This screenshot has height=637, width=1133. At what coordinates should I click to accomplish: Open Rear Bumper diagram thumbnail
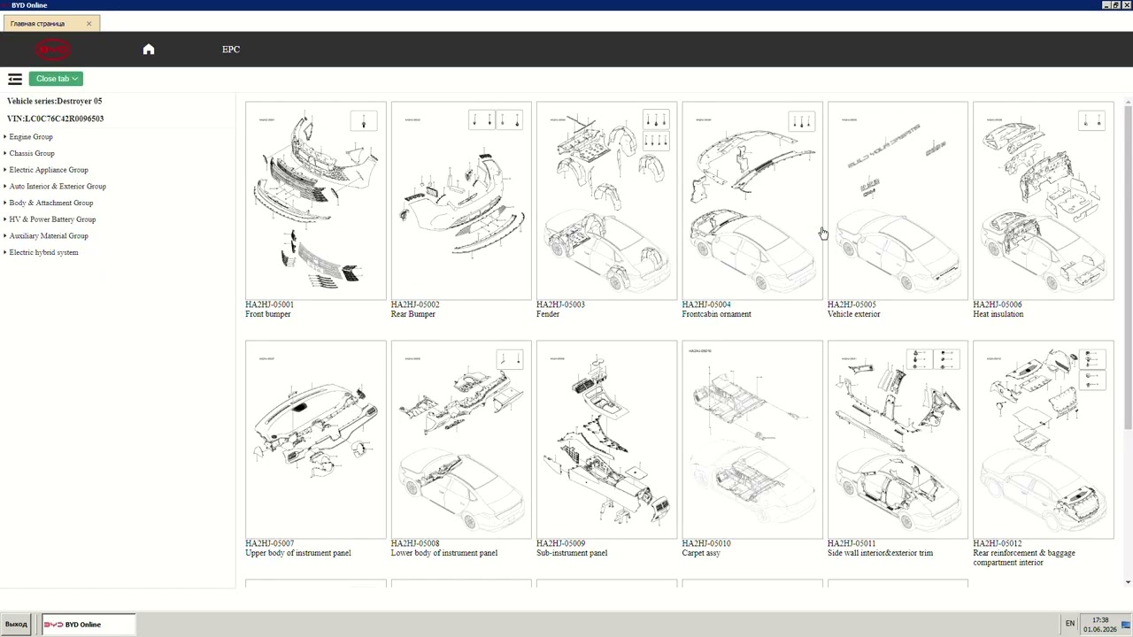[461, 201]
